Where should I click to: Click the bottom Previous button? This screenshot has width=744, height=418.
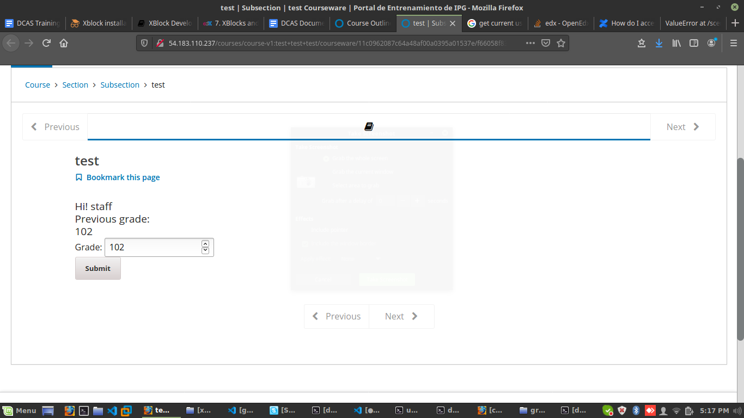tap(337, 316)
